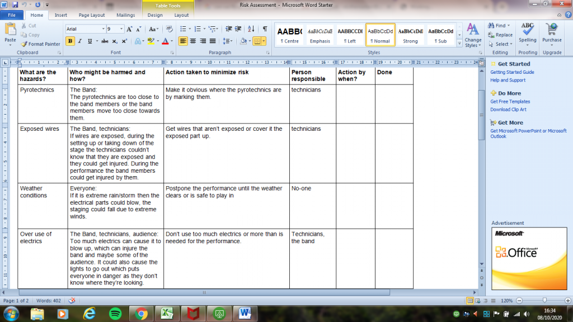
Task: Switch to the Page Layout tab
Action: (x=92, y=15)
